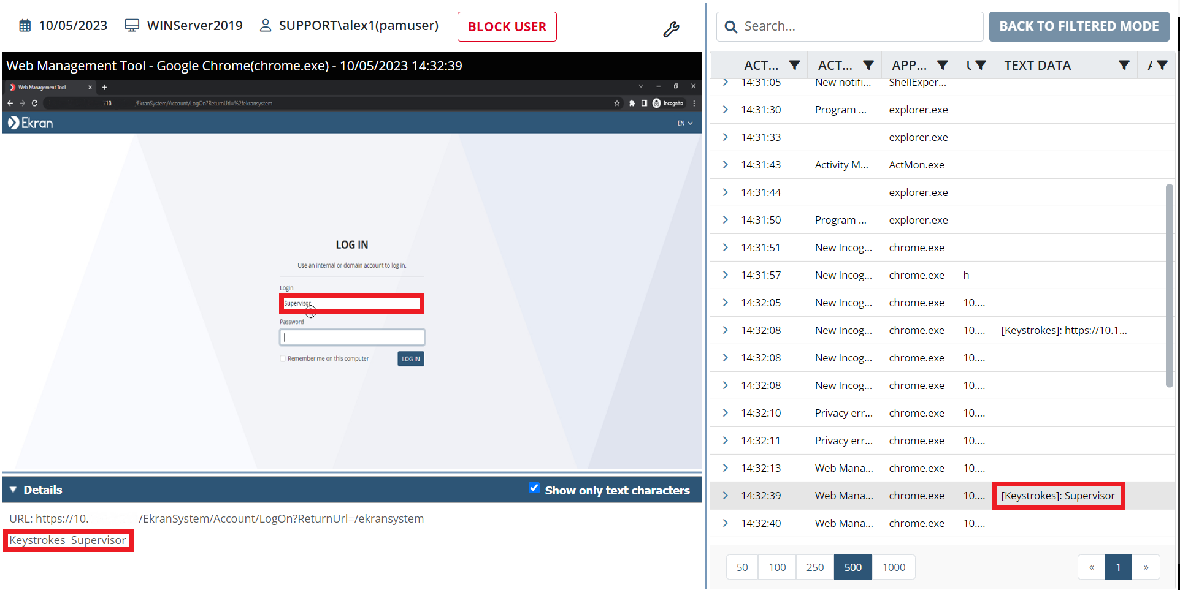The height and width of the screenshot is (590, 1180).
Task: Select the [Keystrokes]: Supervisor cell
Action: click(1058, 496)
